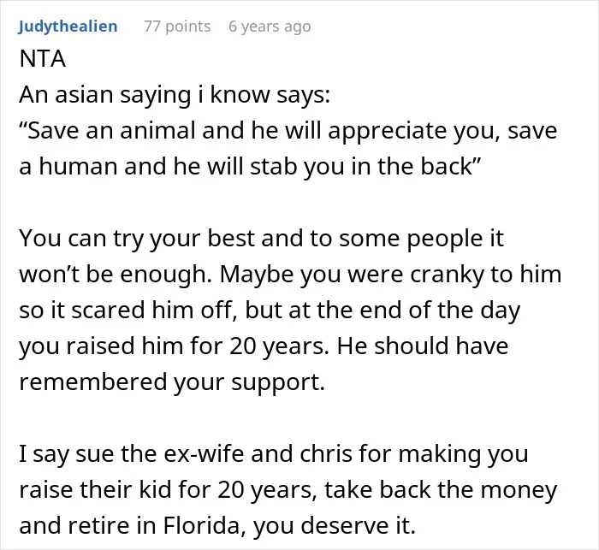Screen dimensions: 599x550
Task: Click the 77 points score label
Action: coord(177,27)
